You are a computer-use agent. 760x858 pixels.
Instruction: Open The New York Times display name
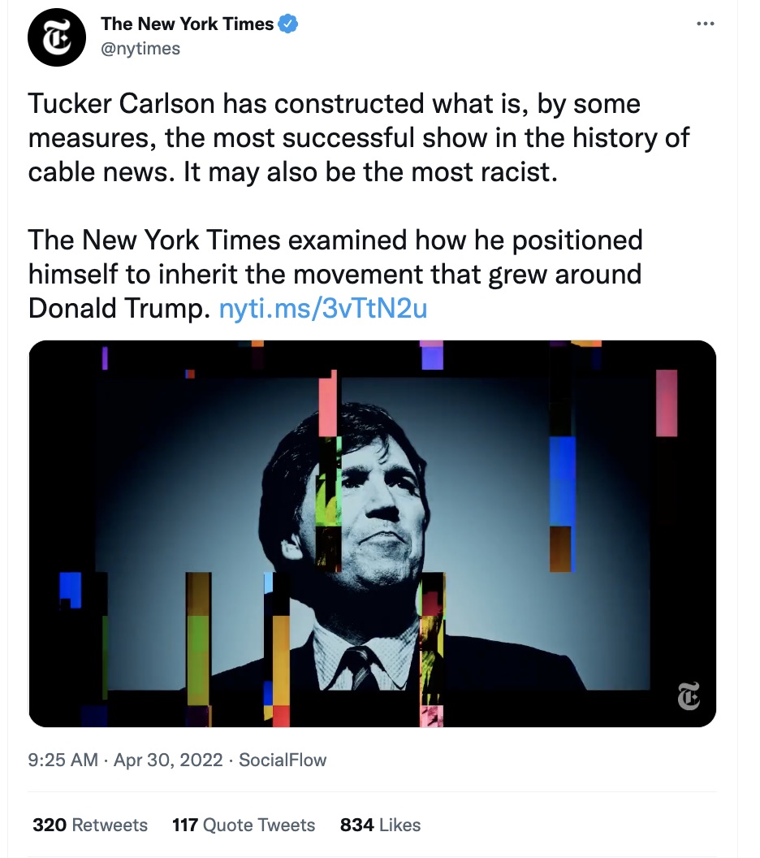pyautogui.click(x=187, y=24)
